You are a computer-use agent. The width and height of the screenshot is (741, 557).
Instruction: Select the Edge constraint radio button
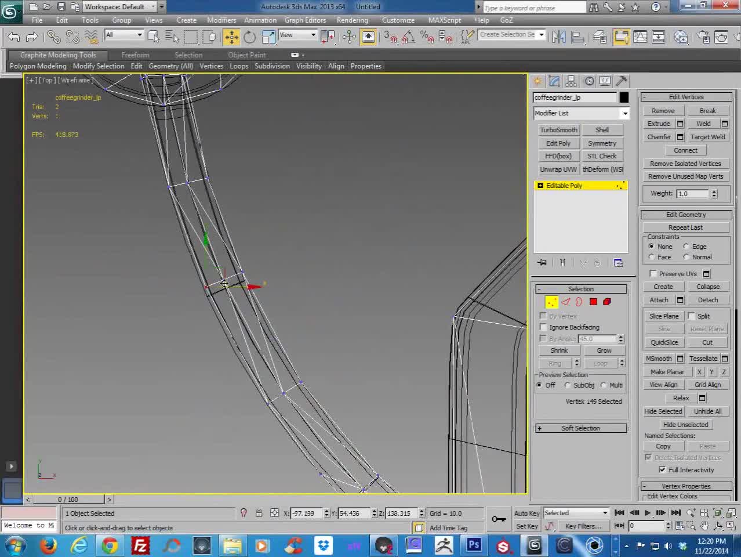coord(686,247)
